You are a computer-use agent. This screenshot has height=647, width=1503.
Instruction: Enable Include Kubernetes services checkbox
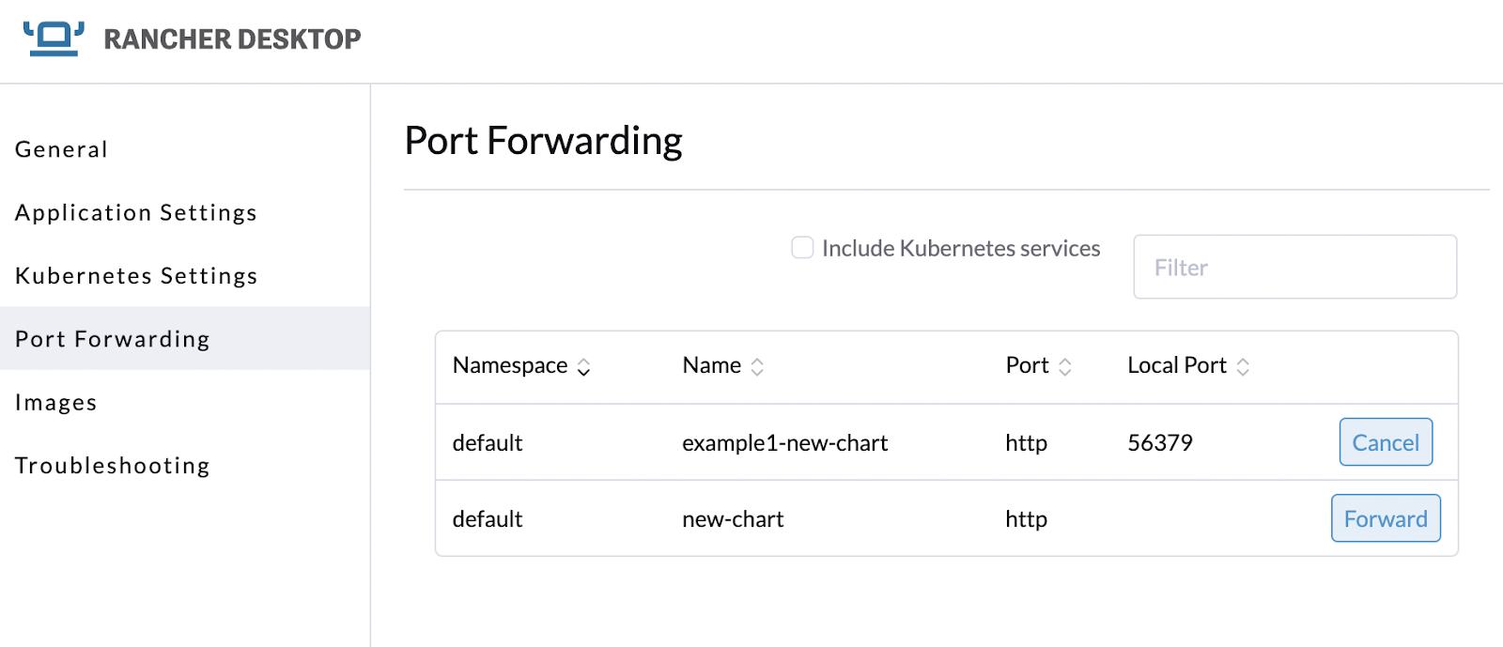tap(802, 248)
